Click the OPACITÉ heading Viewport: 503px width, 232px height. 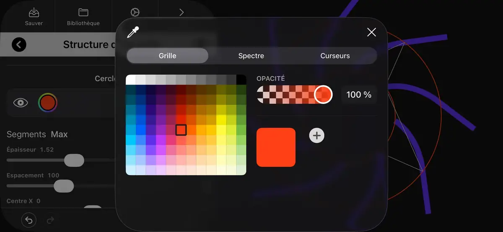271,78
